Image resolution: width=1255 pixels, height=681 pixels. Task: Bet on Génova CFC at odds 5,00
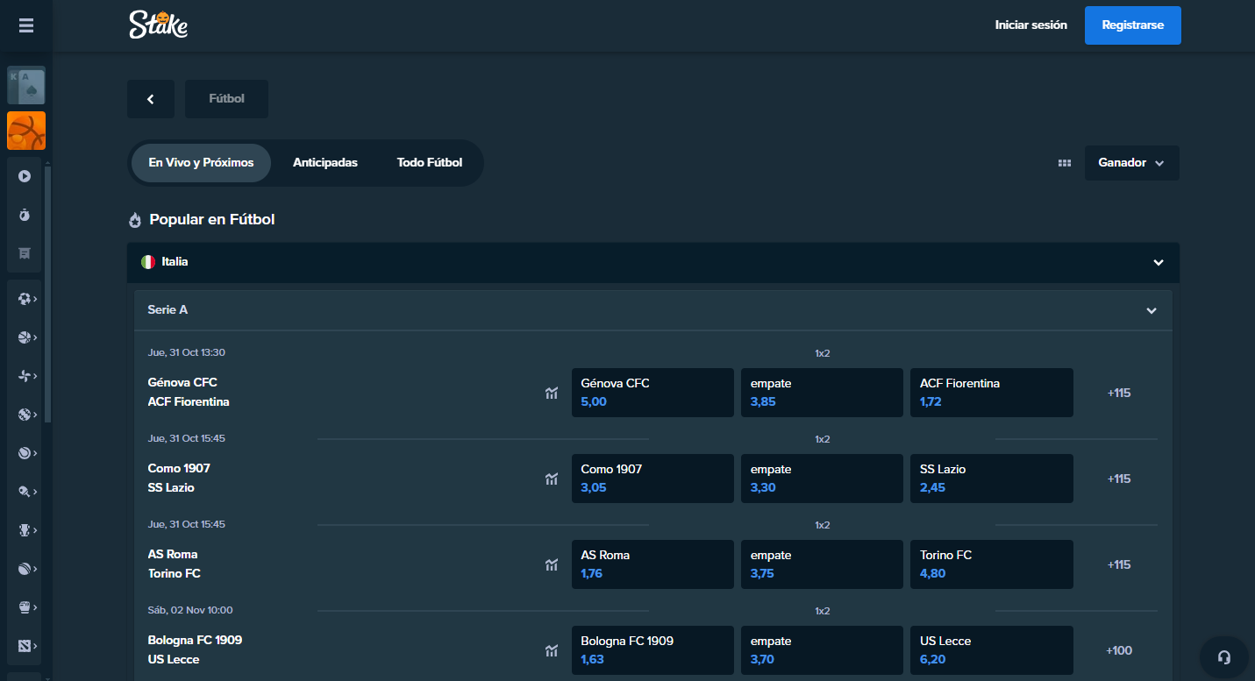pyautogui.click(x=652, y=393)
